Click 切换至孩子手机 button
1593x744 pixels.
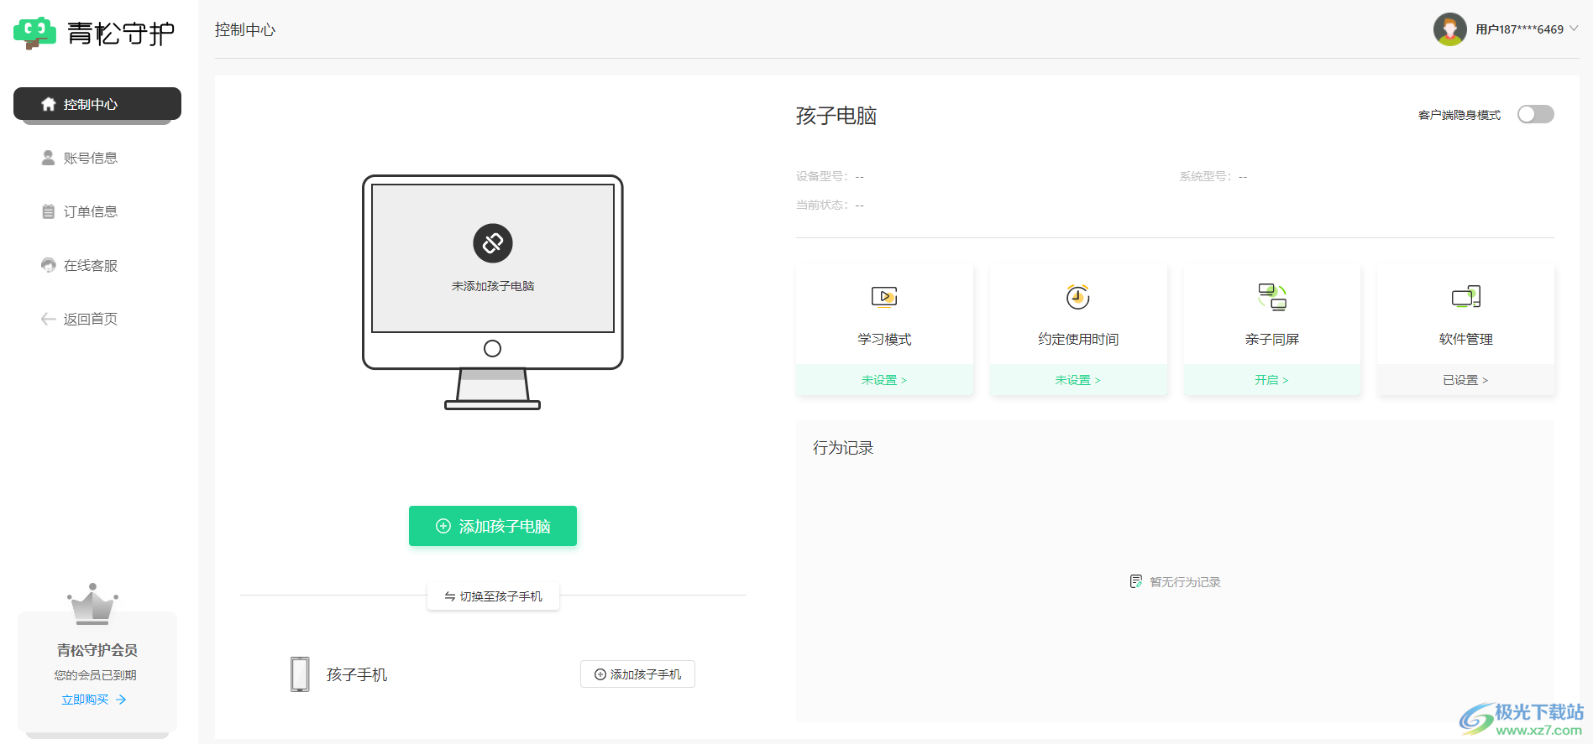click(x=493, y=596)
